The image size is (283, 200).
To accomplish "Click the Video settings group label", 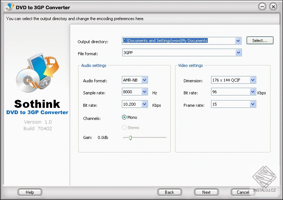I will tap(191, 65).
